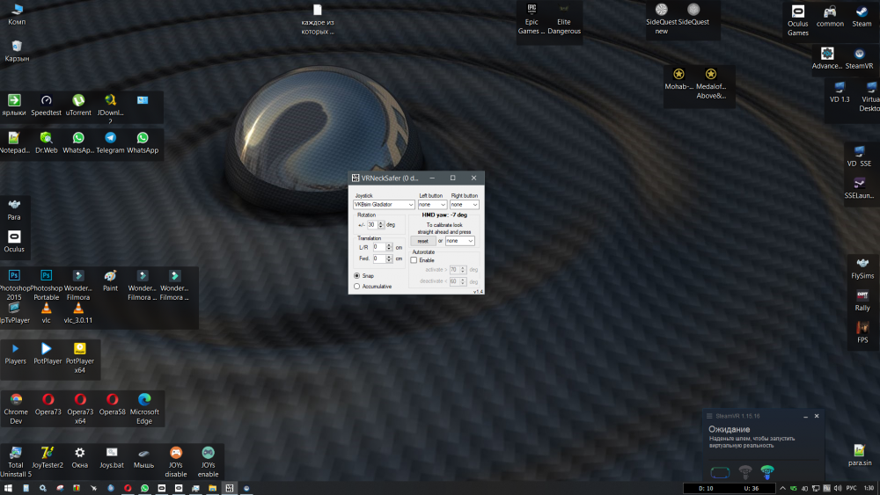This screenshot has width=880, height=495.
Task: Open the taskbar Opera browser icon
Action: tap(128, 488)
